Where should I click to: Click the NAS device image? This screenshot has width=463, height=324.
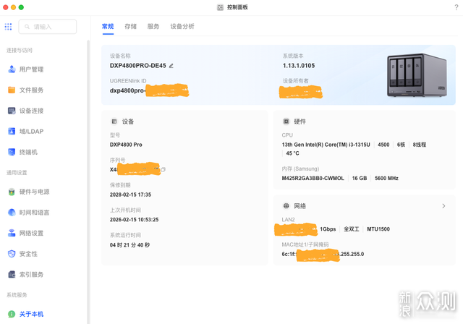pyautogui.click(x=417, y=75)
